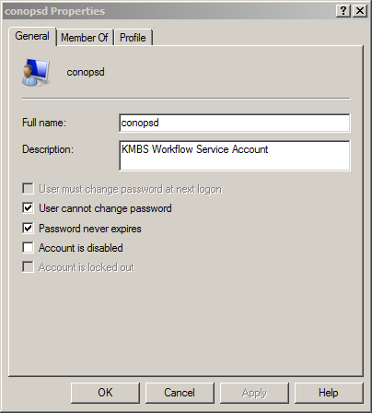Uncheck User cannot change password
Viewport: 372px width, 413px height.
tap(28, 208)
